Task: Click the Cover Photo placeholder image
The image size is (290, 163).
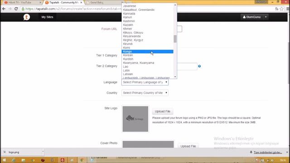Action: (x=148, y=144)
